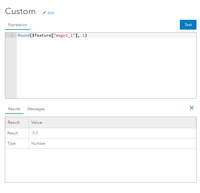The height and width of the screenshot is (193, 200).
Task: Click the digit 1 argument in Round
Action: [x=84, y=35]
